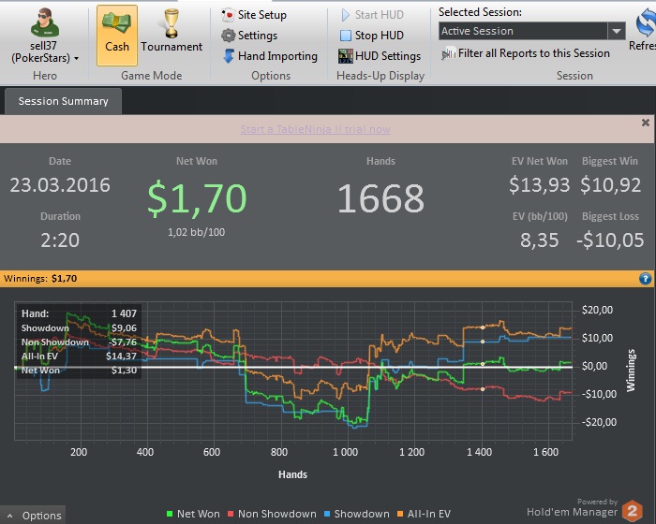Filter all Reports to this Session
The height and width of the screenshot is (524, 656).
526,53
